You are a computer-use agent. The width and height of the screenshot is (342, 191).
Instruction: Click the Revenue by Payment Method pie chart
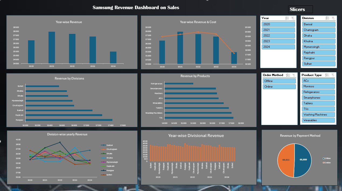coord(295,160)
